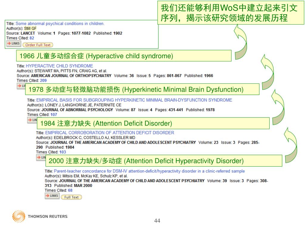Viewport: 305px width, 228px height.
Task: Click the Thomson Reuters logo icon
Action: pyautogui.click(x=19, y=216)
